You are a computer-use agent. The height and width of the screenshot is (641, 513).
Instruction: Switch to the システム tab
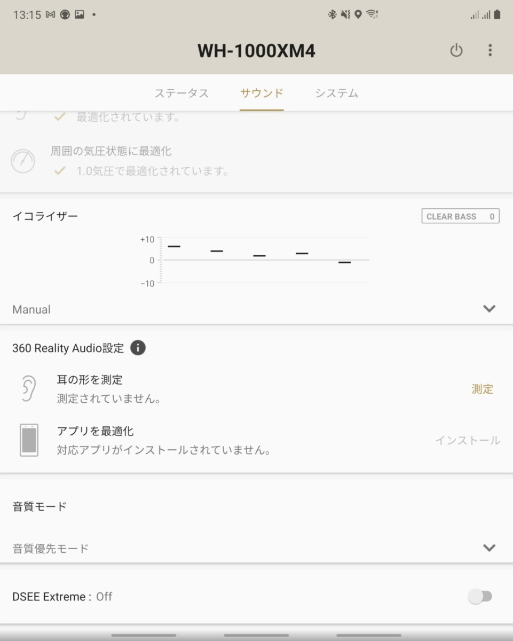pos(336,93)
